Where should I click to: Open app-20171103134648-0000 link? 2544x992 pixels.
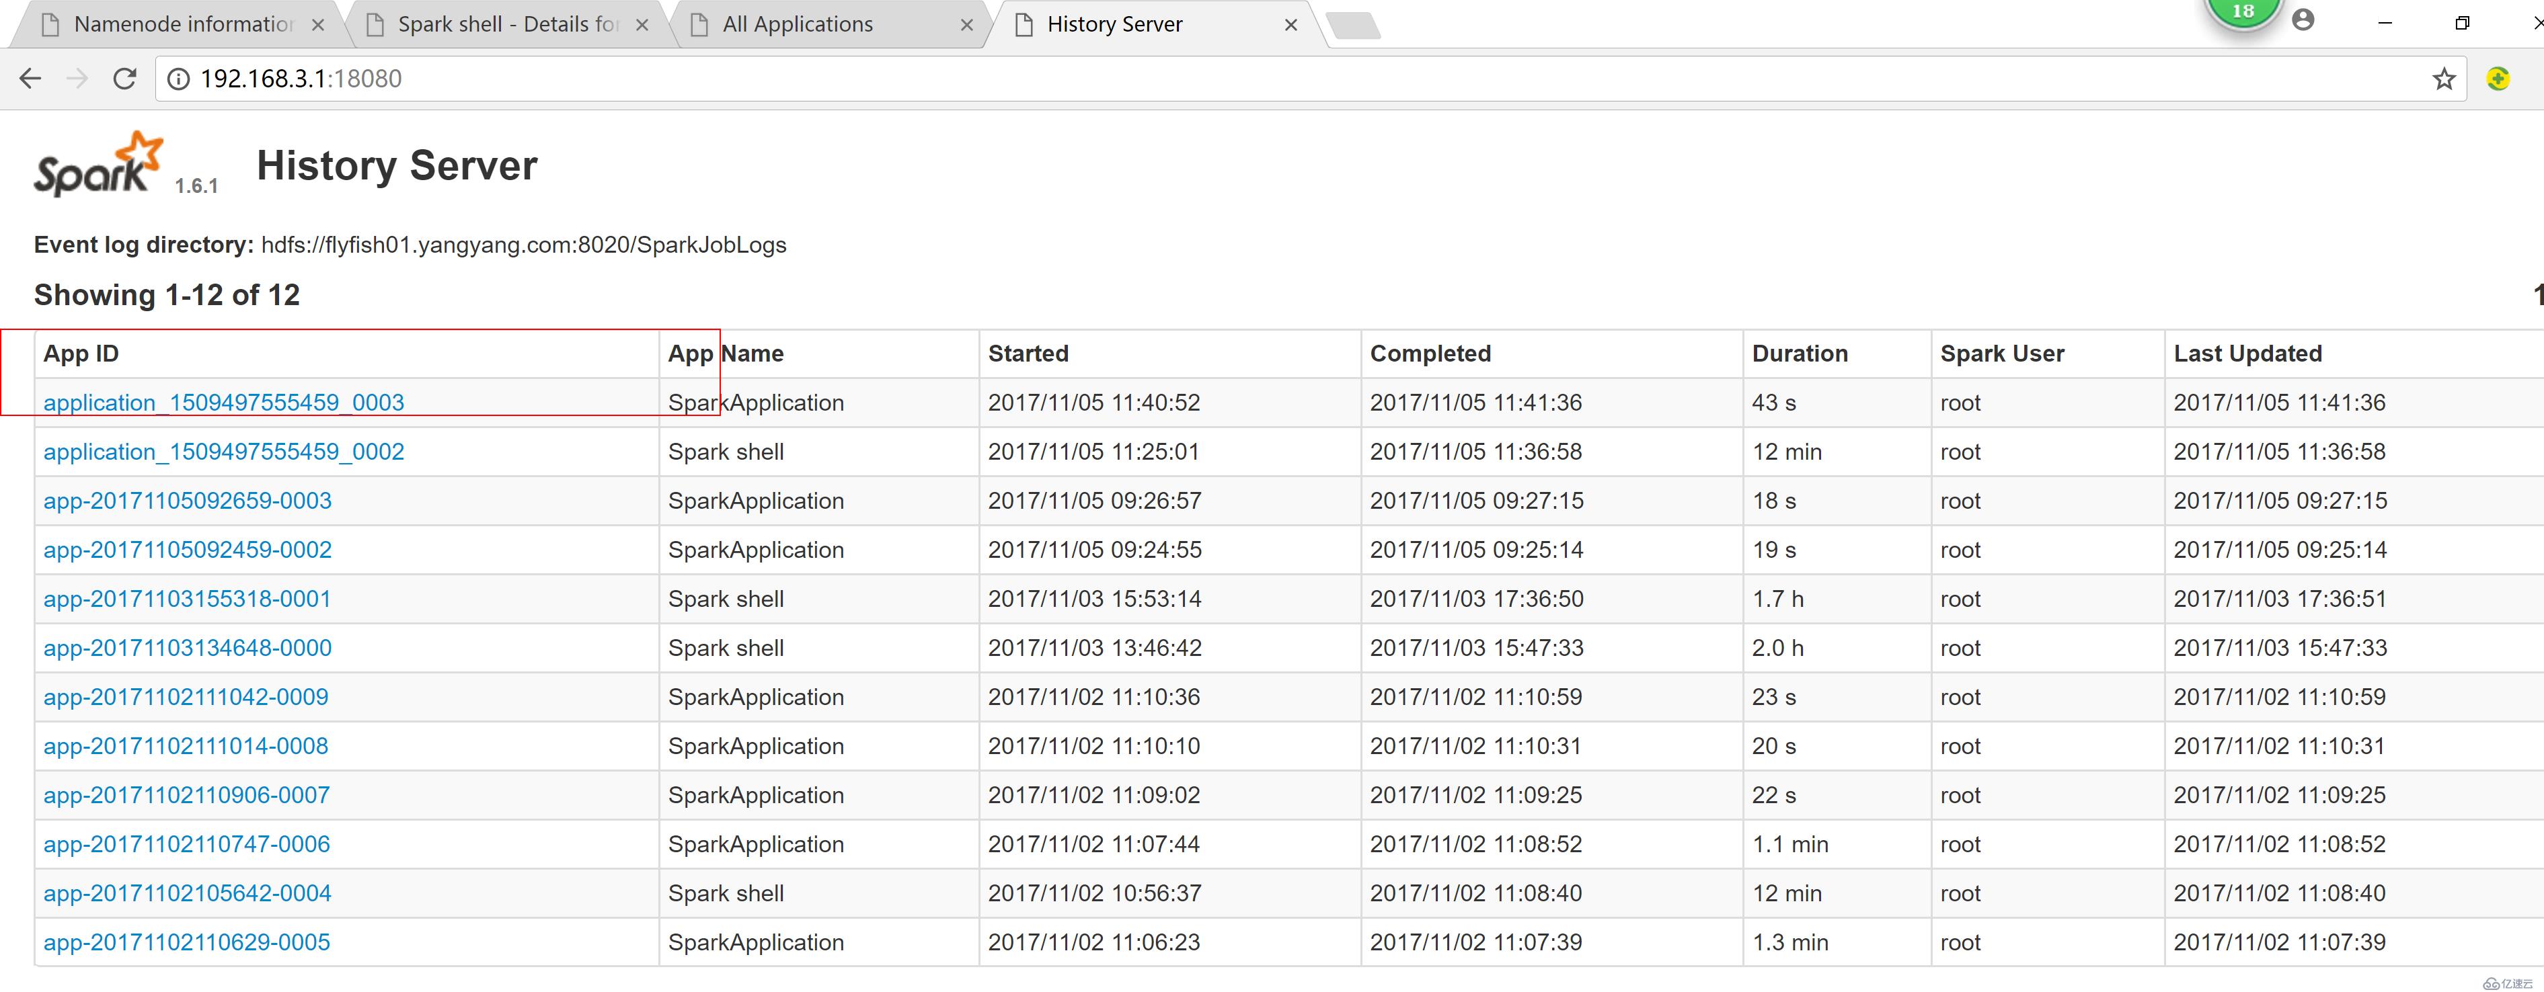pyautogui.click(x=188, y=649)
